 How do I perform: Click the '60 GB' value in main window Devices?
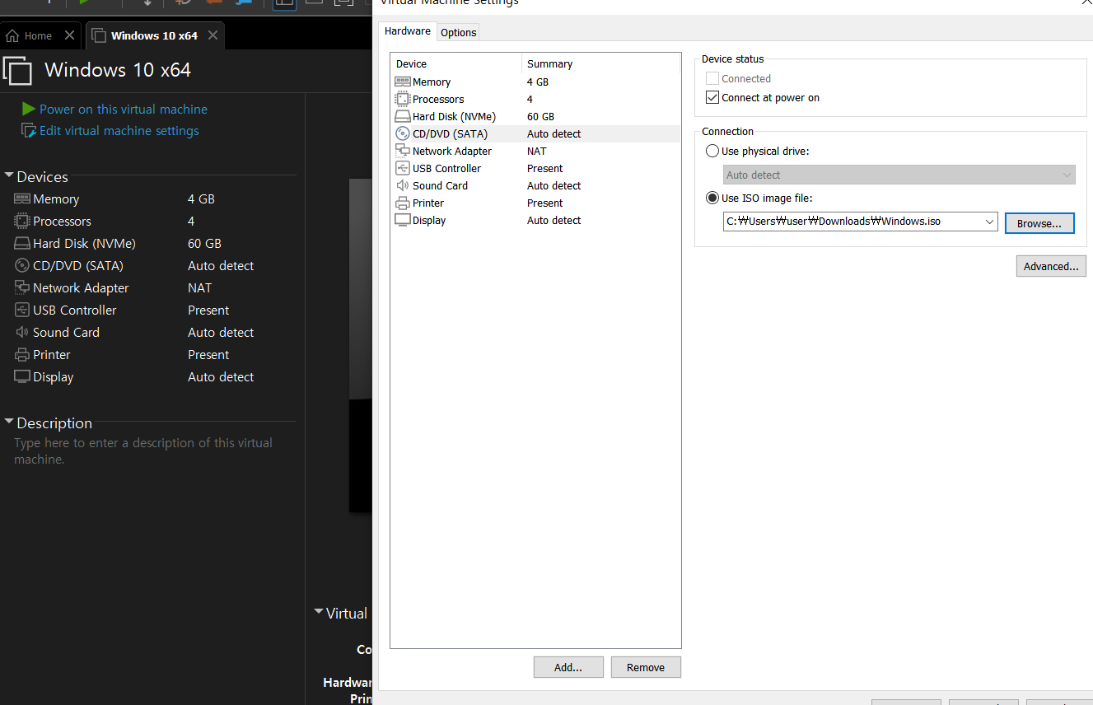tap(204, 243)
